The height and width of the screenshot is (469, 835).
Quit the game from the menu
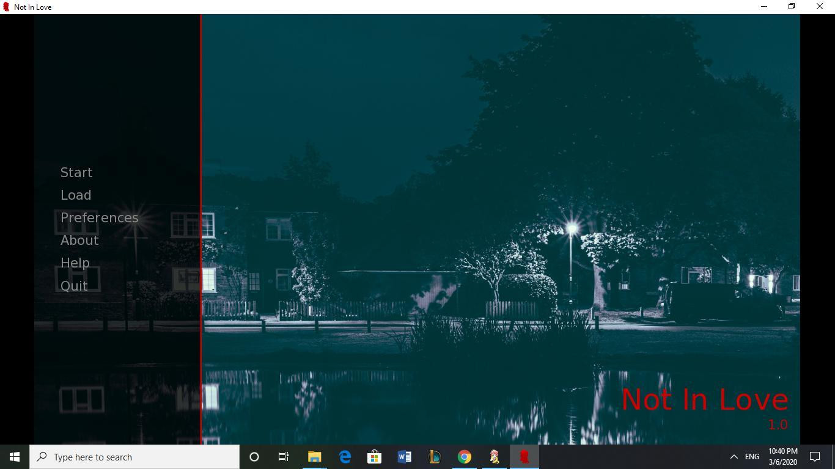[74, 286]
